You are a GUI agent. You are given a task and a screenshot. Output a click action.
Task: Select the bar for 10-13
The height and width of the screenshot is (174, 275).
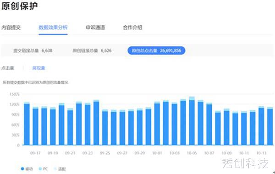click(x=261, y=125)
